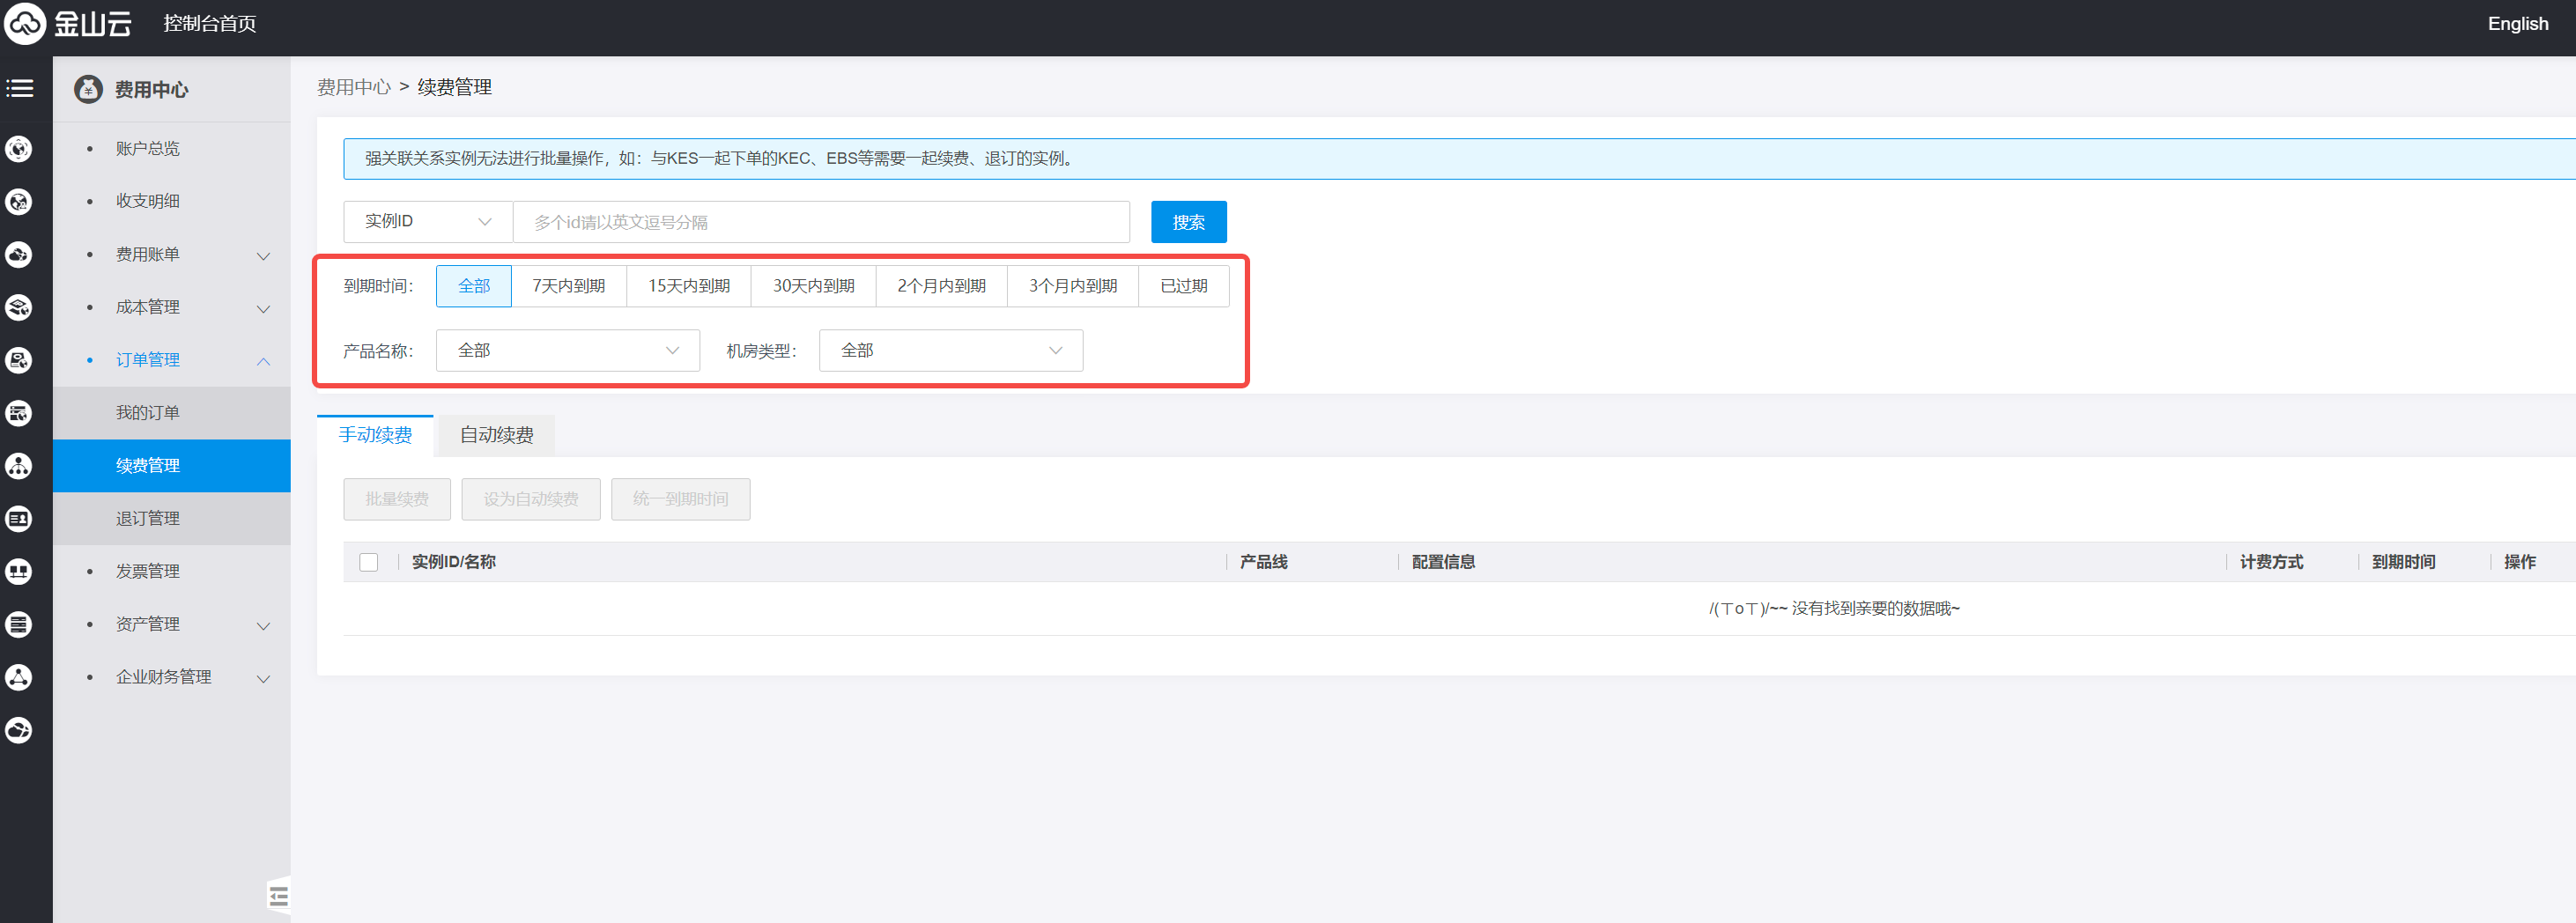Viewport: 2576px width, 923px height.
Task: Open the 产品名称 dropdown
Action: click(x=568, y=351)
